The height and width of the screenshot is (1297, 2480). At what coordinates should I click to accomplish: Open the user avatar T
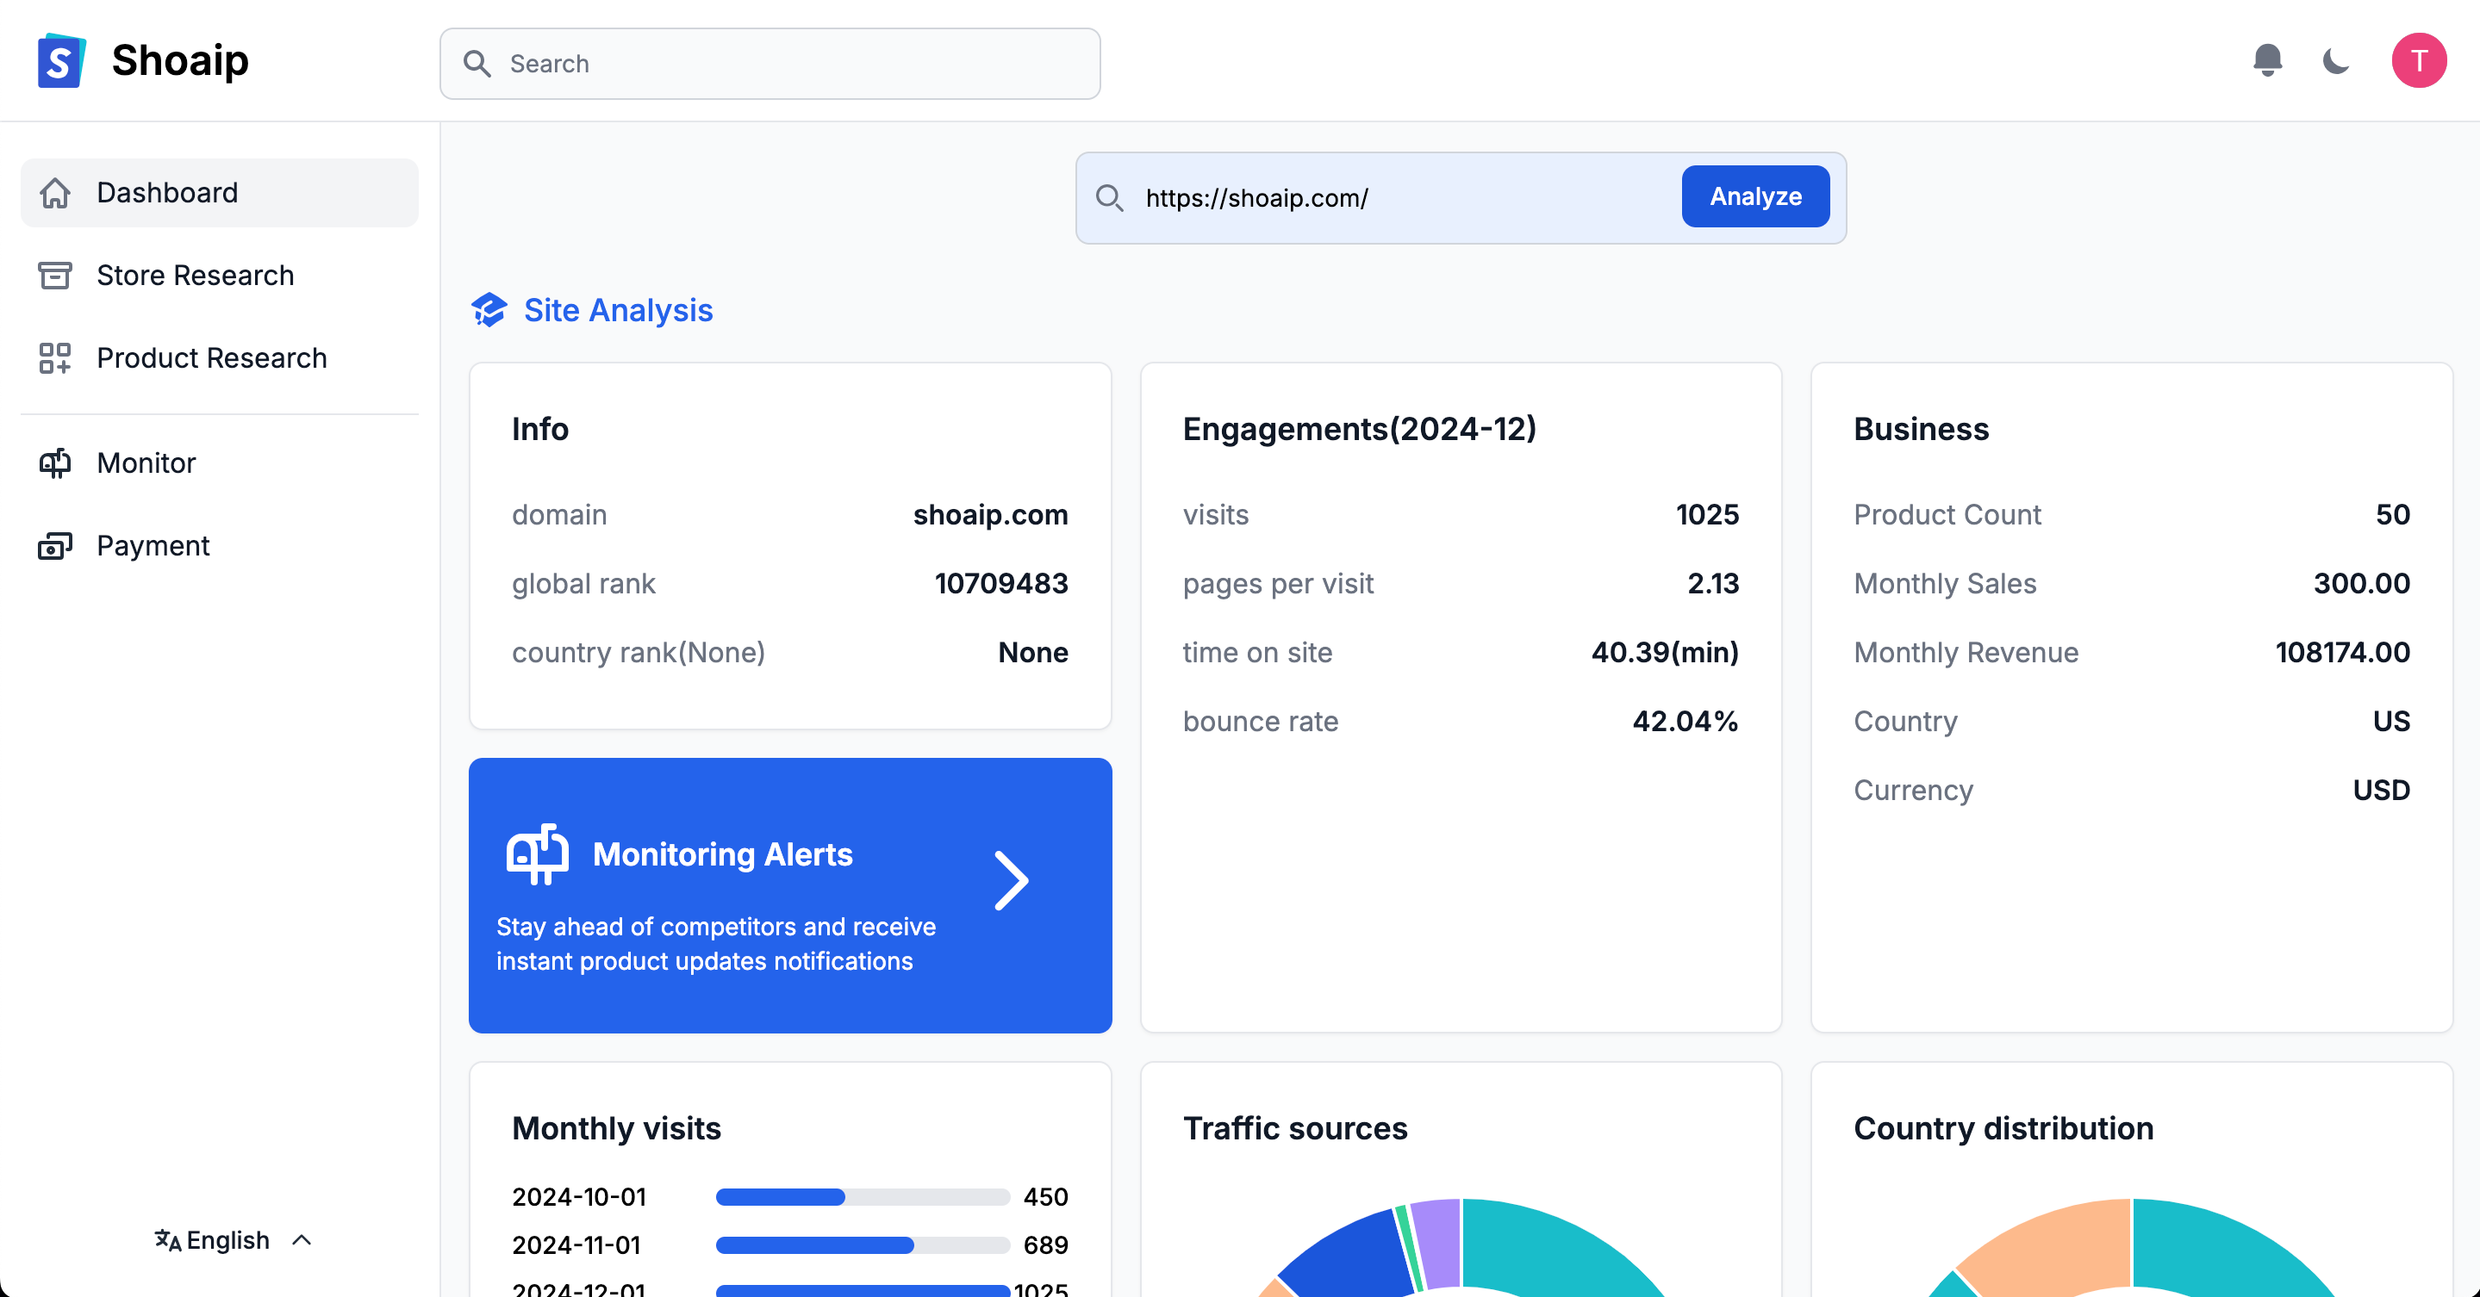coord(2418,60)
